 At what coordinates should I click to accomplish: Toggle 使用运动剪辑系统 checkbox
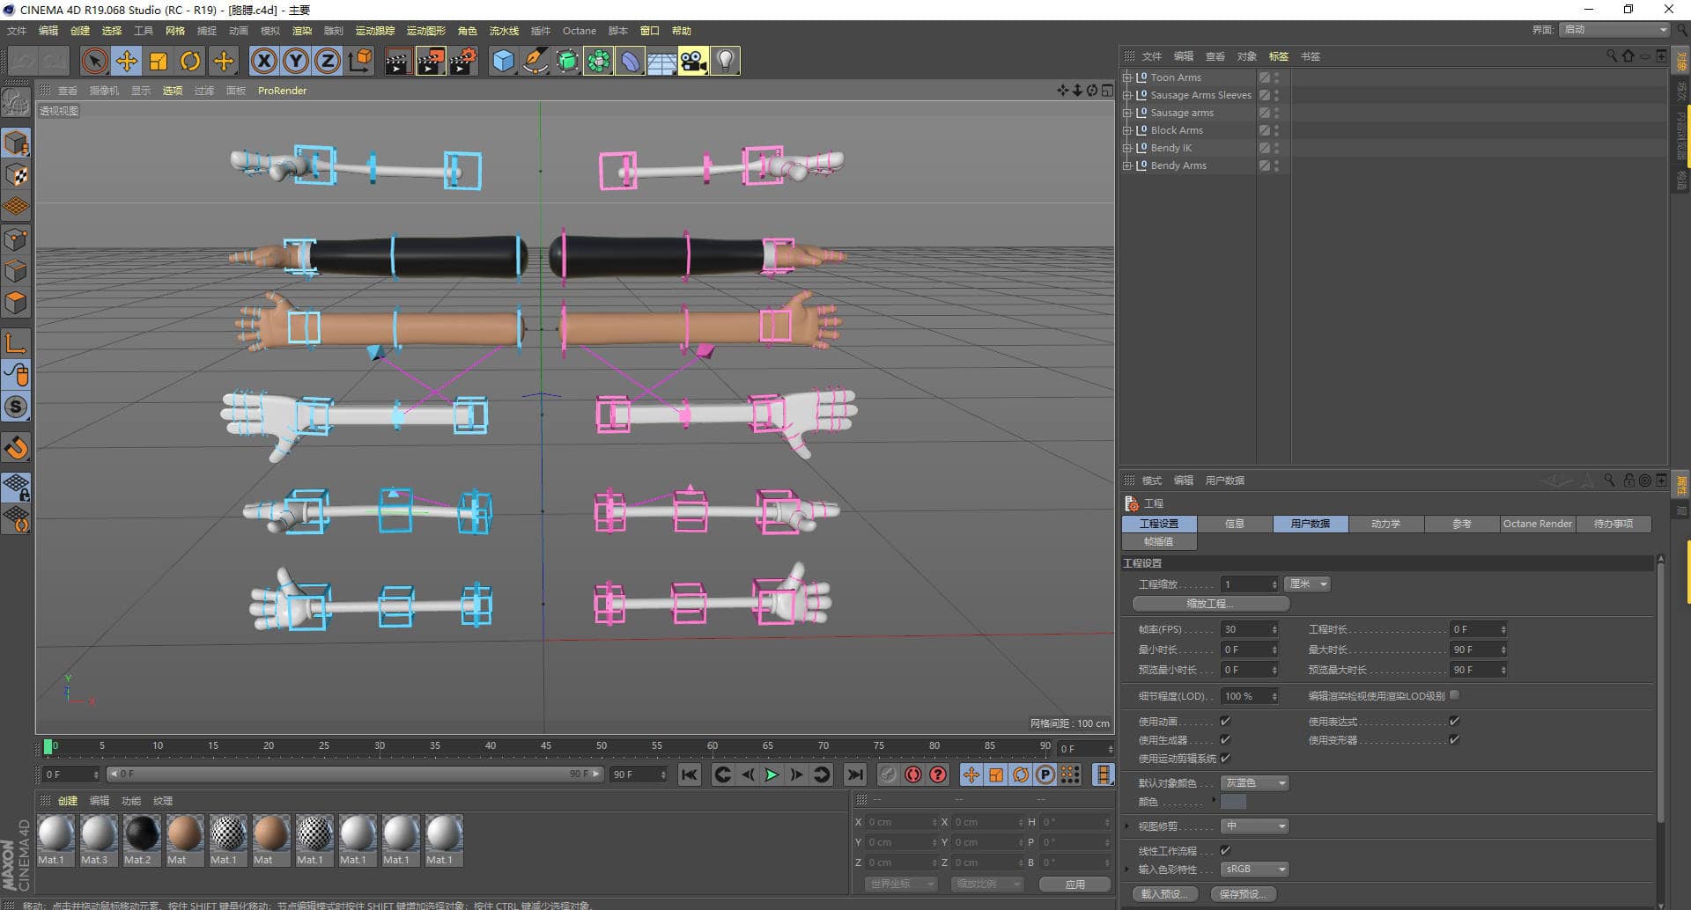tap(1225, 758)
